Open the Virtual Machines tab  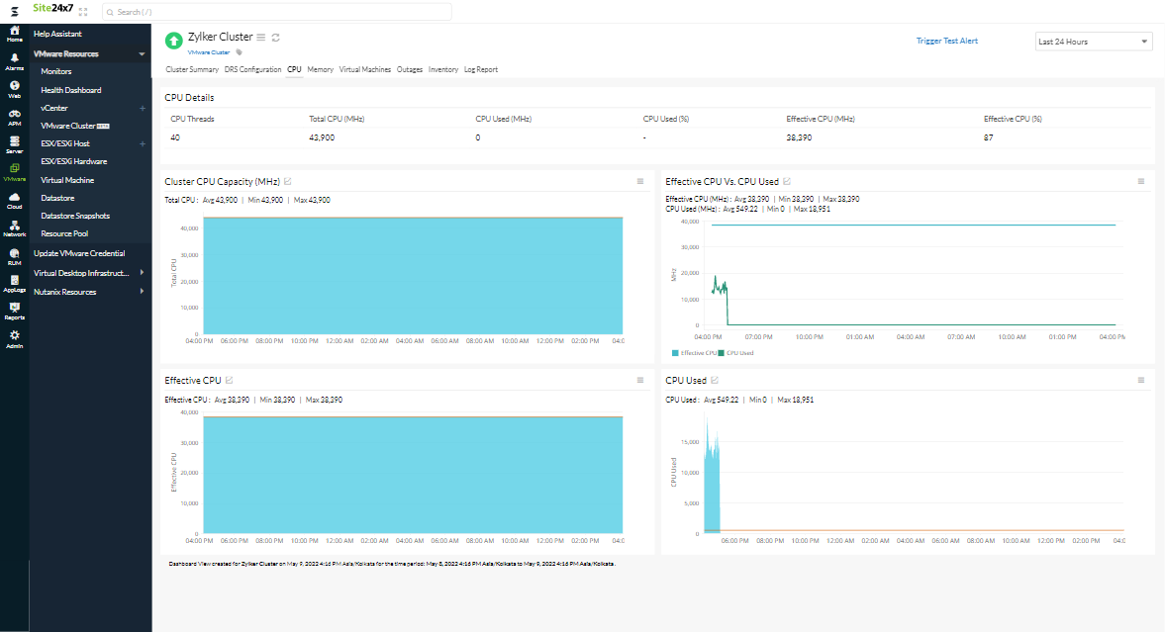click(365, 69)
